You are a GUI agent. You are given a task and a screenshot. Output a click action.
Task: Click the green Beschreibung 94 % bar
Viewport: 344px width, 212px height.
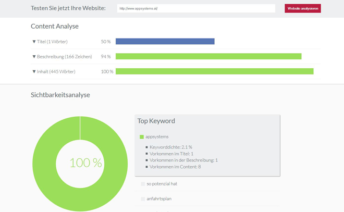click(x=208, y=56)
